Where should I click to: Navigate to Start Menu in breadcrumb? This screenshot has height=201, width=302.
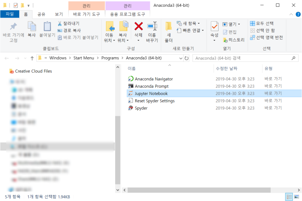pos(83,58)
